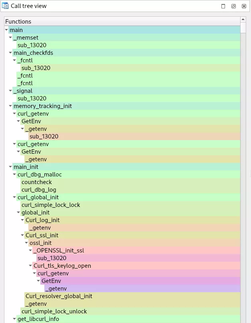
Task: Click the Functions column header
Action: tap(122, 22)
